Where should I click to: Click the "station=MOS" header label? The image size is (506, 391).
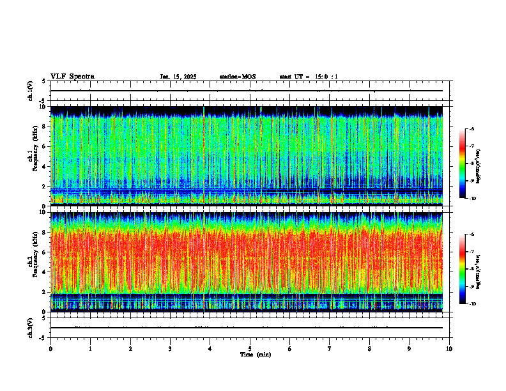pyautogui.click(x=238, y=77)
